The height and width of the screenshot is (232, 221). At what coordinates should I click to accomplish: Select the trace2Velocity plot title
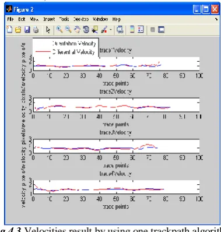pos(115,92)
